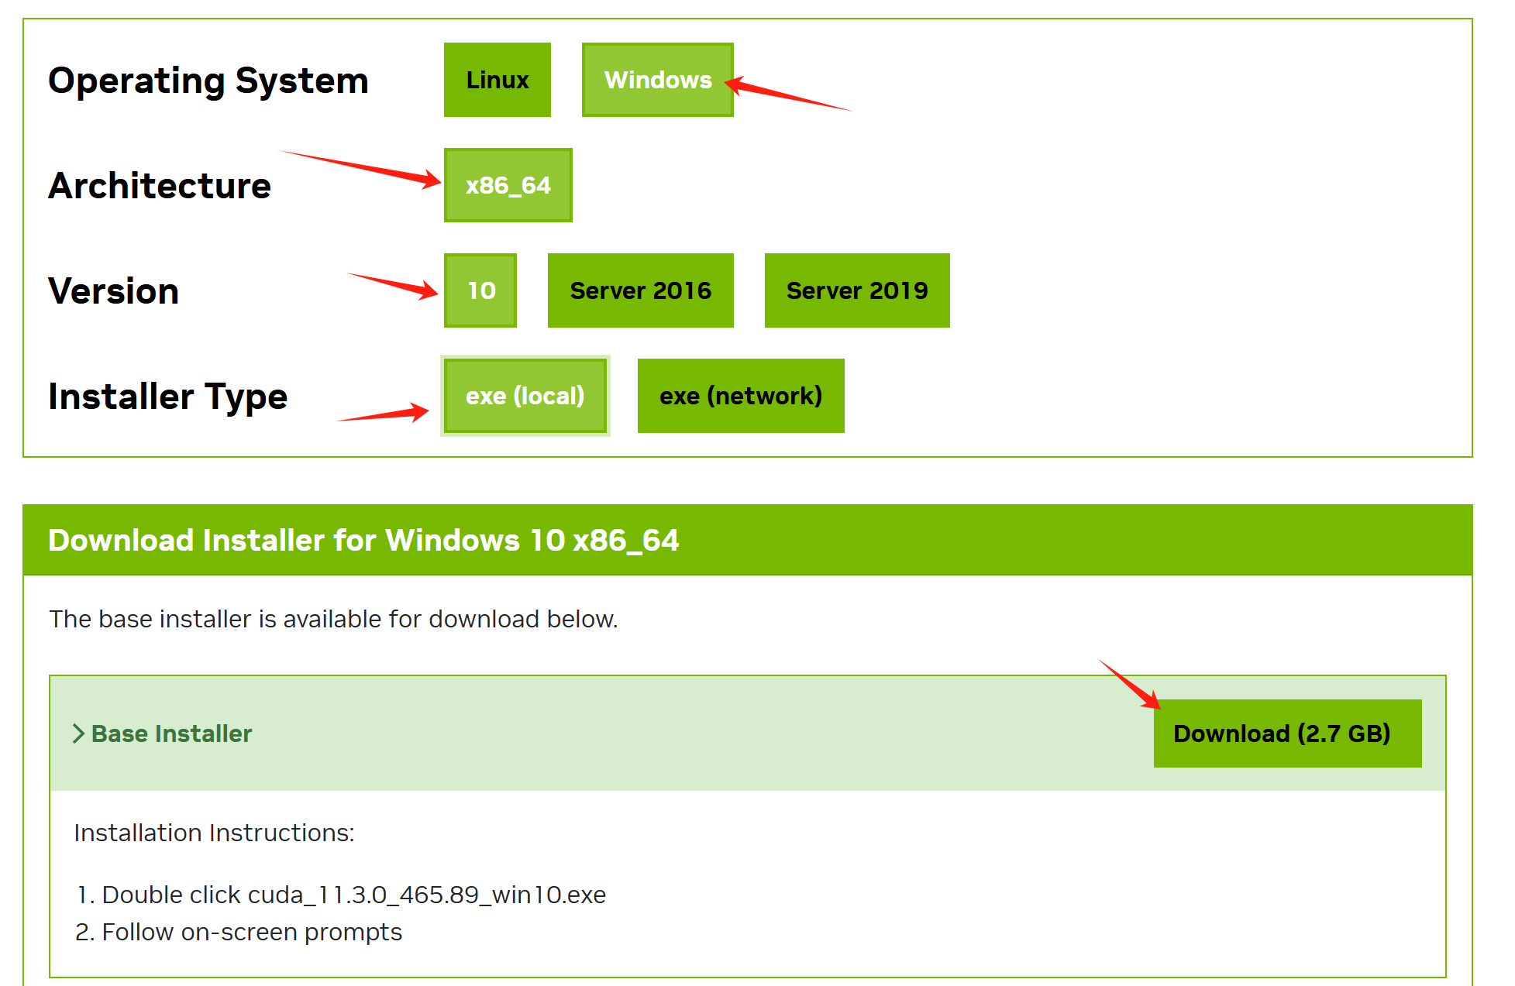This screenshot has height=986, width=1515.
Task: Click the base installer availability sentence
Action: pyautogui.click(x=333, y=619)
